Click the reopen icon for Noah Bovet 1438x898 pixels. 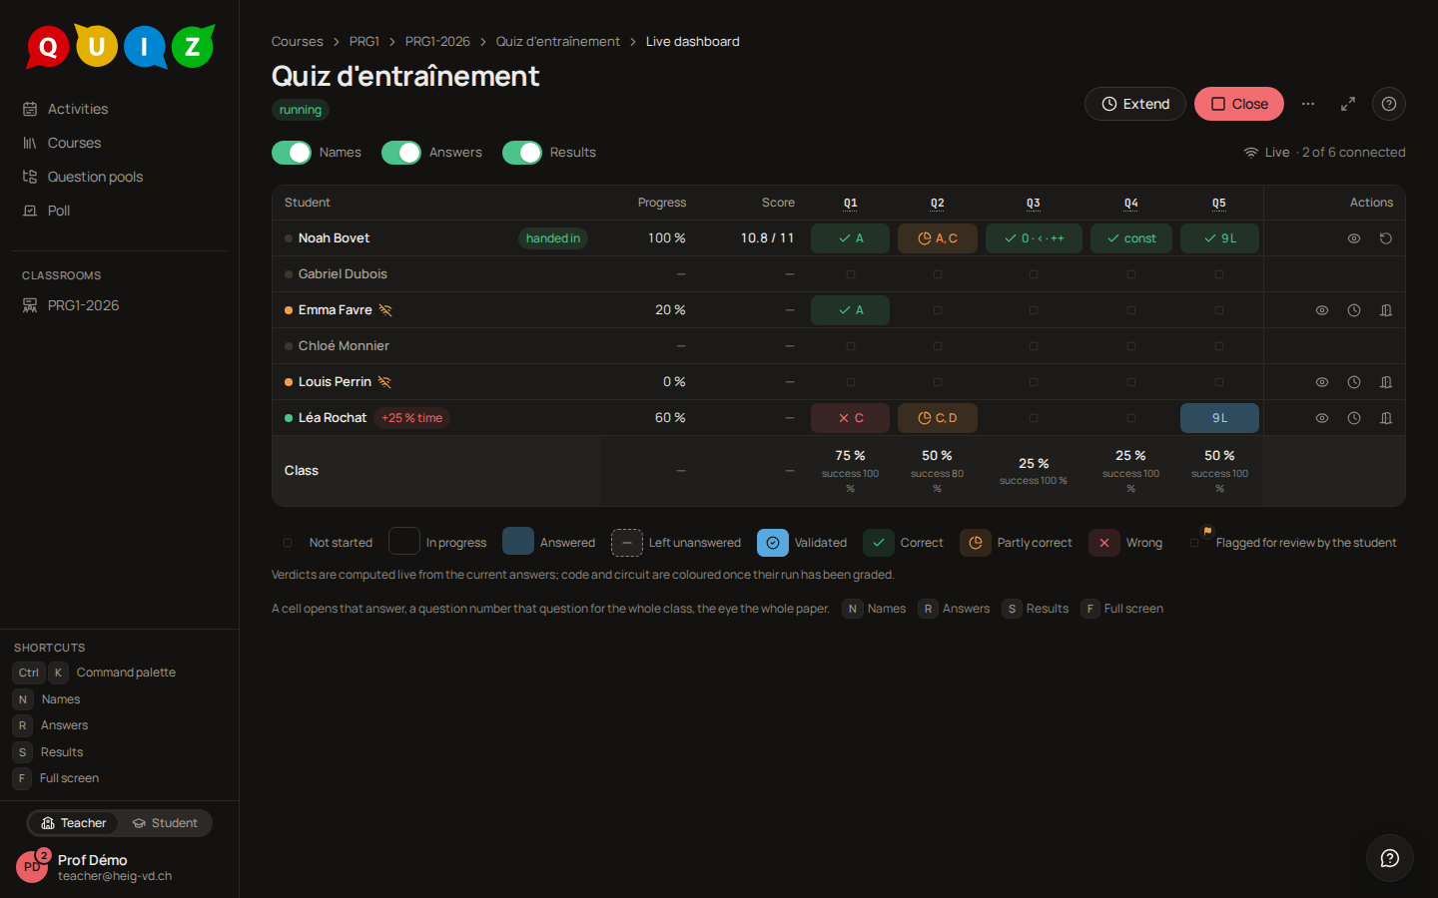[x=1386, y=238]
